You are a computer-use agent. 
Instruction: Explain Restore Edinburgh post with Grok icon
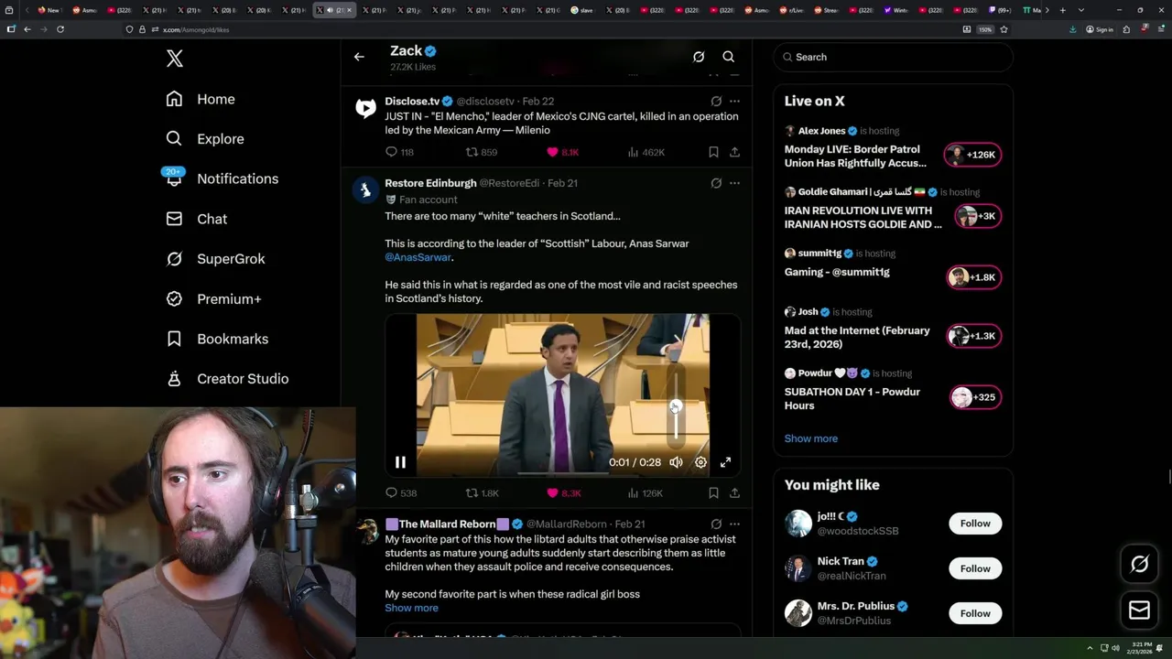point(716,183)
